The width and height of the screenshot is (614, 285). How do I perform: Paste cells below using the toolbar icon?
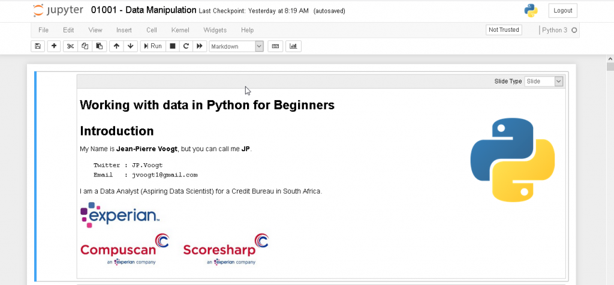click(x=100, y=46)
